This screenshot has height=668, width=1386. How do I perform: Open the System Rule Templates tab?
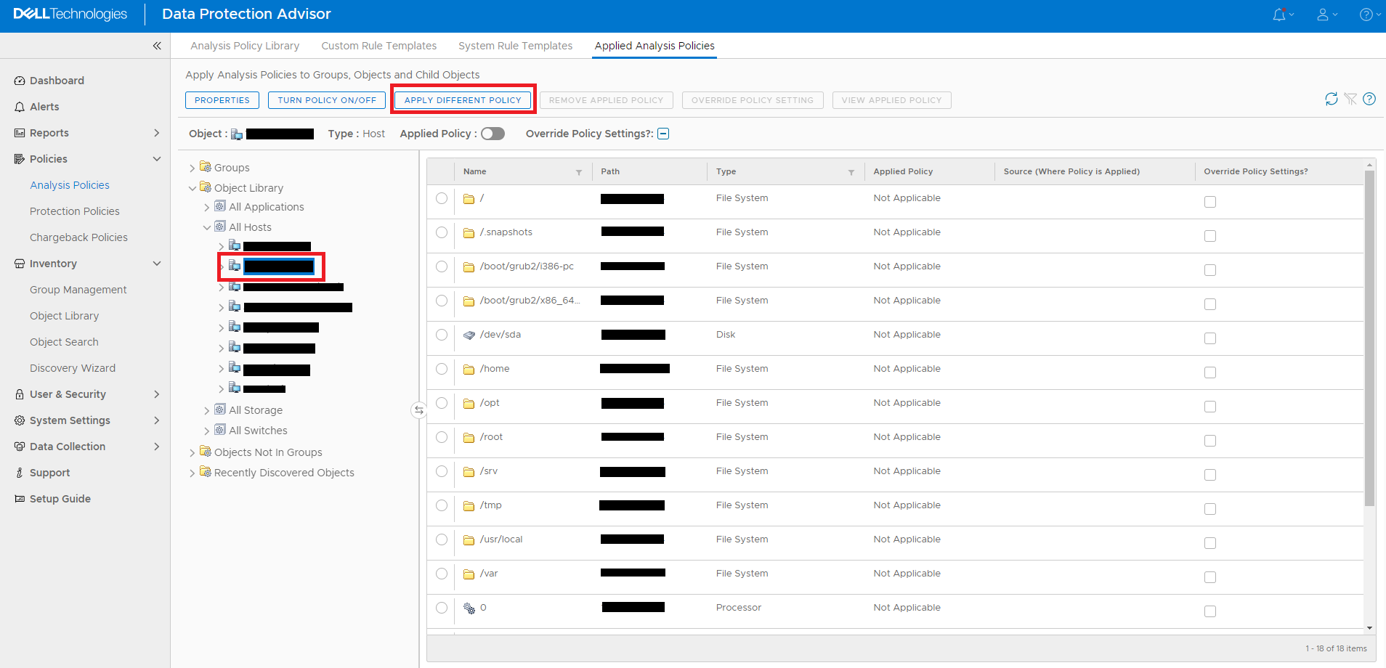(x=515, y=46)
